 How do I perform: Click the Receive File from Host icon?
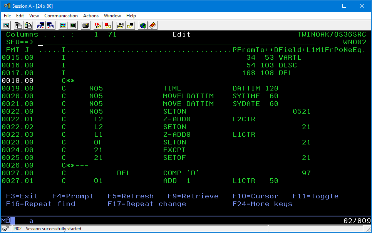[x=50, y=25]
